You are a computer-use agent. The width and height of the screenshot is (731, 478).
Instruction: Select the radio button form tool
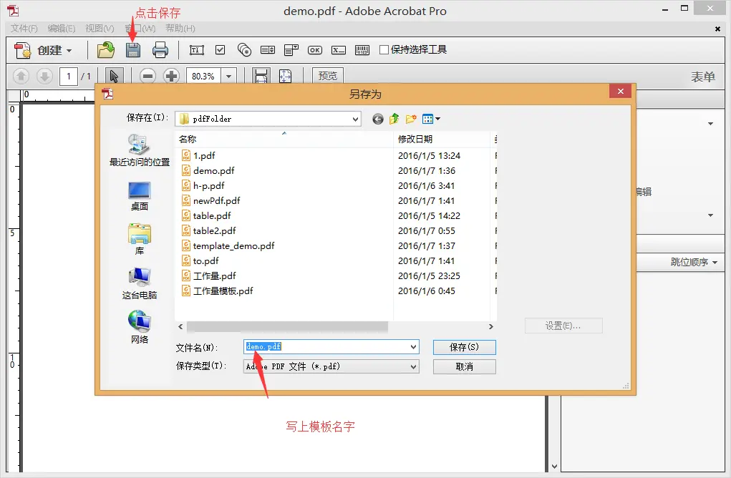click(244, 50)
